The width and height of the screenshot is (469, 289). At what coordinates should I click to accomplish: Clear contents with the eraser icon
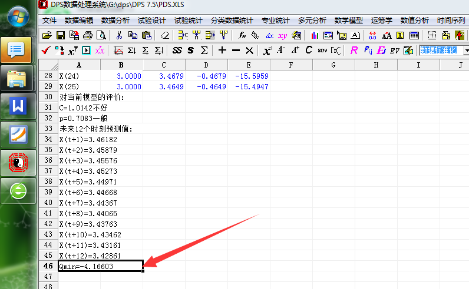tap(165, 35)
